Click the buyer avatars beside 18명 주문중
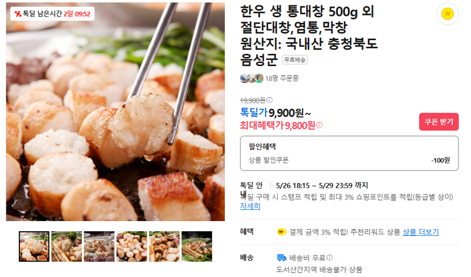The height and width of the screenshot is (277, 471). (x=252, y=78)
